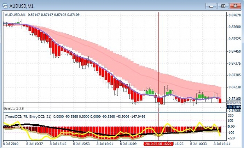Click the Grath 1.23 label

coord(14,109)
